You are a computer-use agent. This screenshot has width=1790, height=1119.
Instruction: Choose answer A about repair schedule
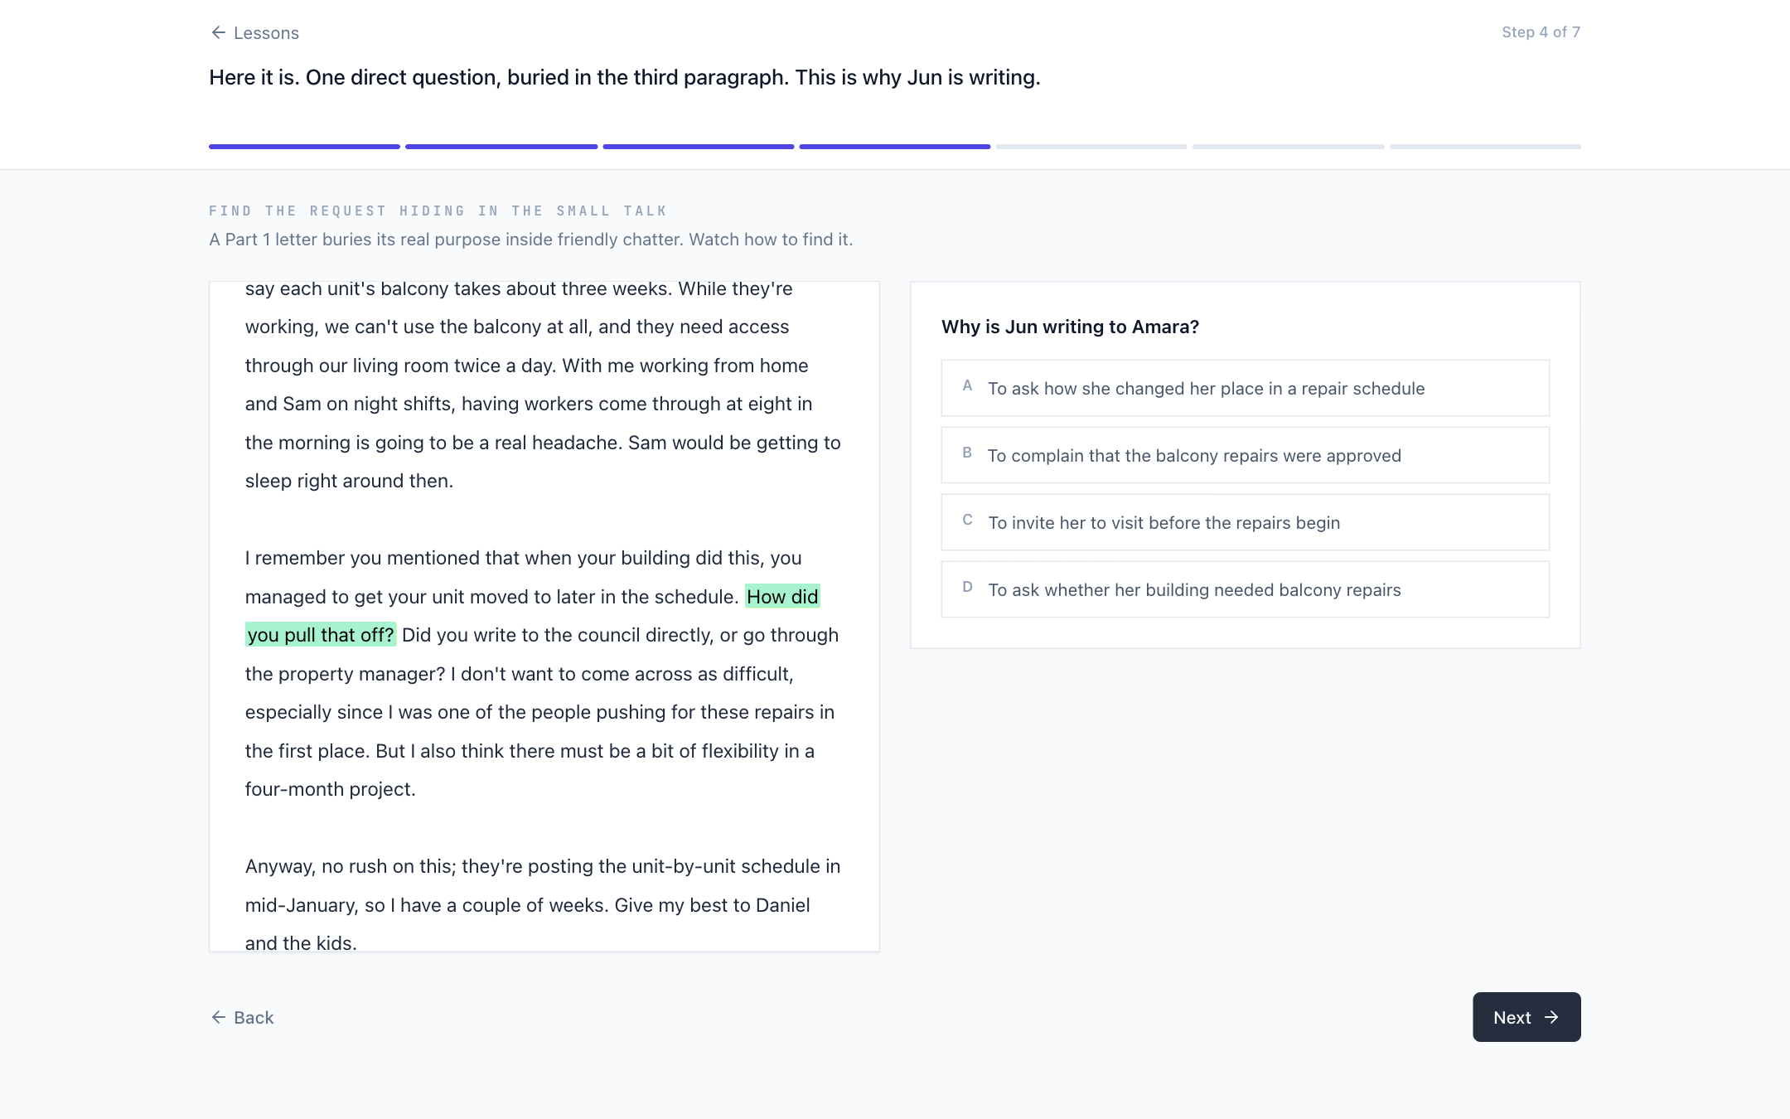pyautogui.click(x=1245, y=388)
